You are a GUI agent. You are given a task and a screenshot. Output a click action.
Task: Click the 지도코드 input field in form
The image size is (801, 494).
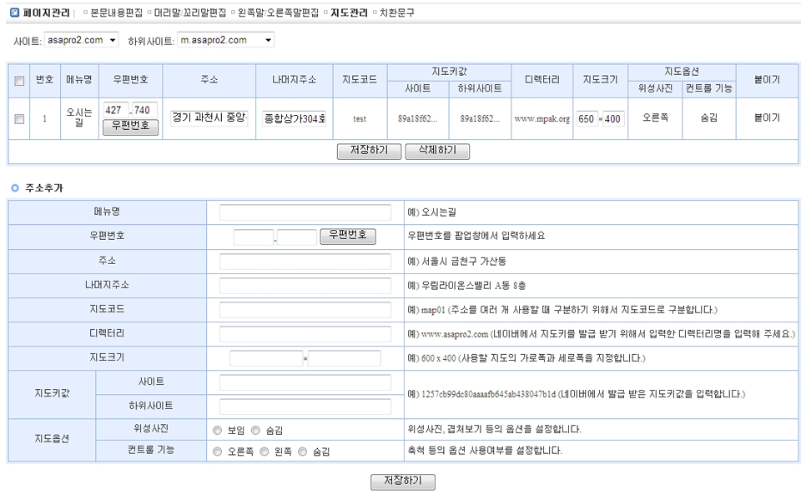point(305,310)
